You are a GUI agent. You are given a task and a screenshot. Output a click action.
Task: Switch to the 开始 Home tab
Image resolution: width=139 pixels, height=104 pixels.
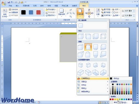tap(10, 6)
